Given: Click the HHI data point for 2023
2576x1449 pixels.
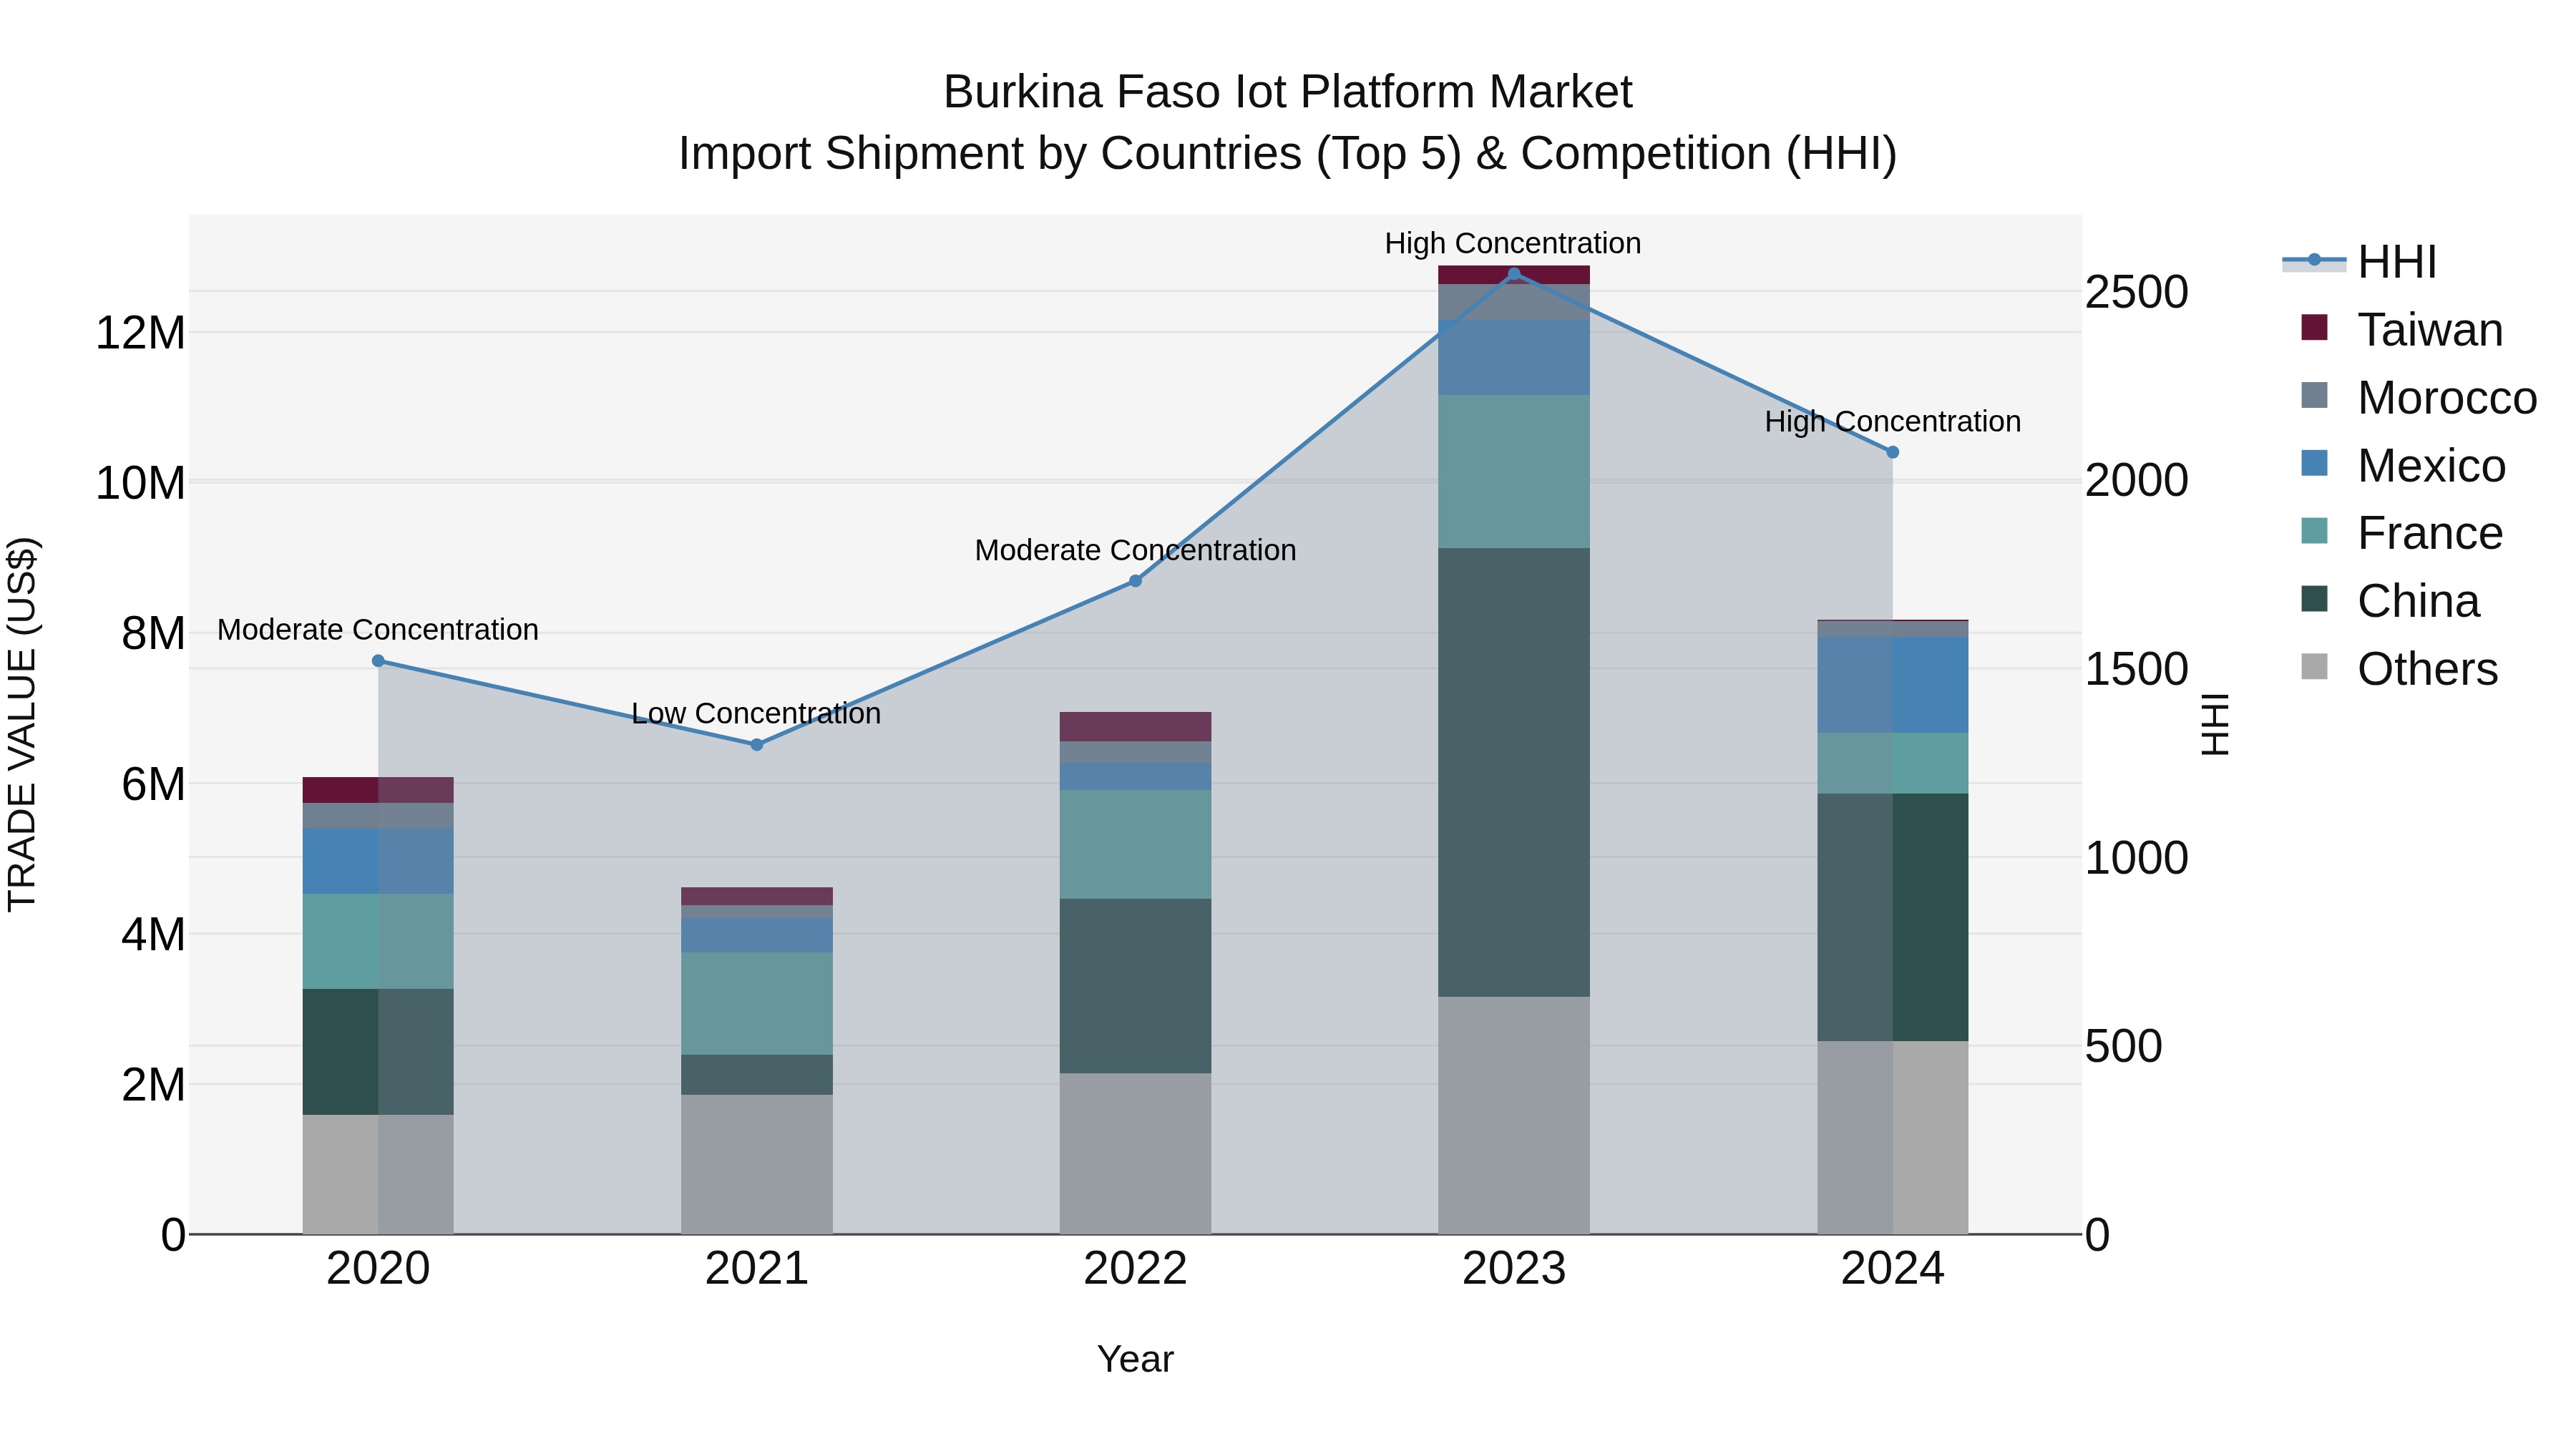Looking at the screenshot, I should tap(1514, 274).
